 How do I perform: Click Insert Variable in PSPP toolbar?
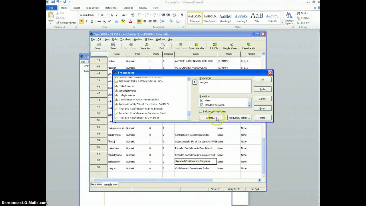click(x=196, y=46)
